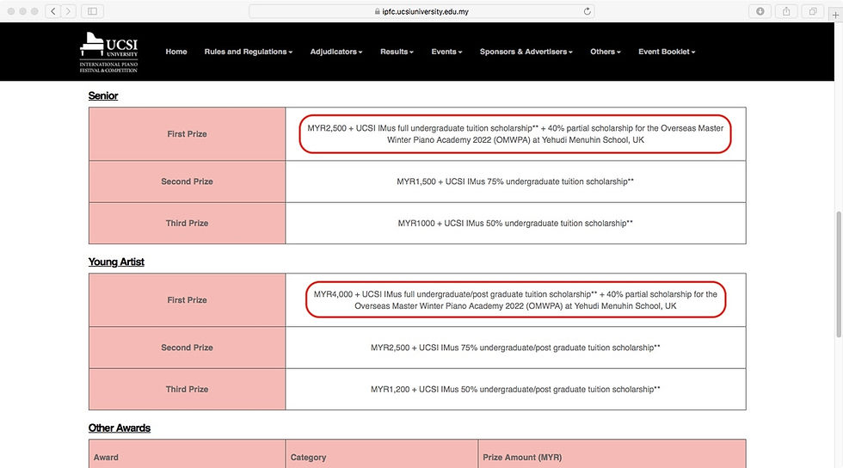Click the address bar showing ipfc.ucsiuniversity.edu.my

click(x=421, y=11)
